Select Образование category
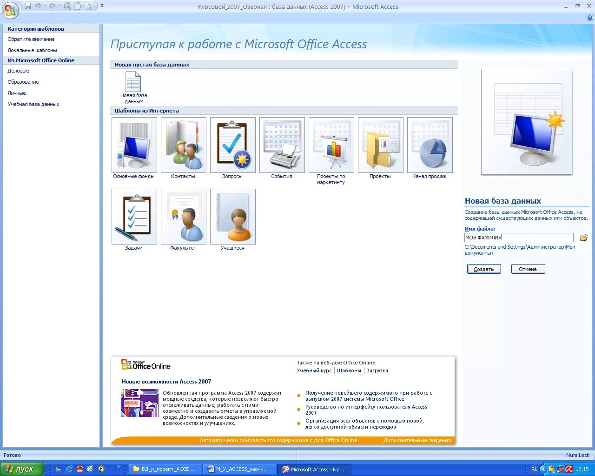The height and width of the screenshot is (476, 595). (23, 82)
